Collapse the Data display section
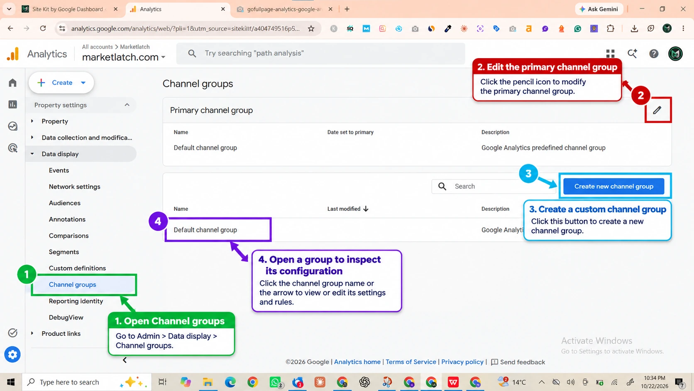 click(x=32, y=154)
